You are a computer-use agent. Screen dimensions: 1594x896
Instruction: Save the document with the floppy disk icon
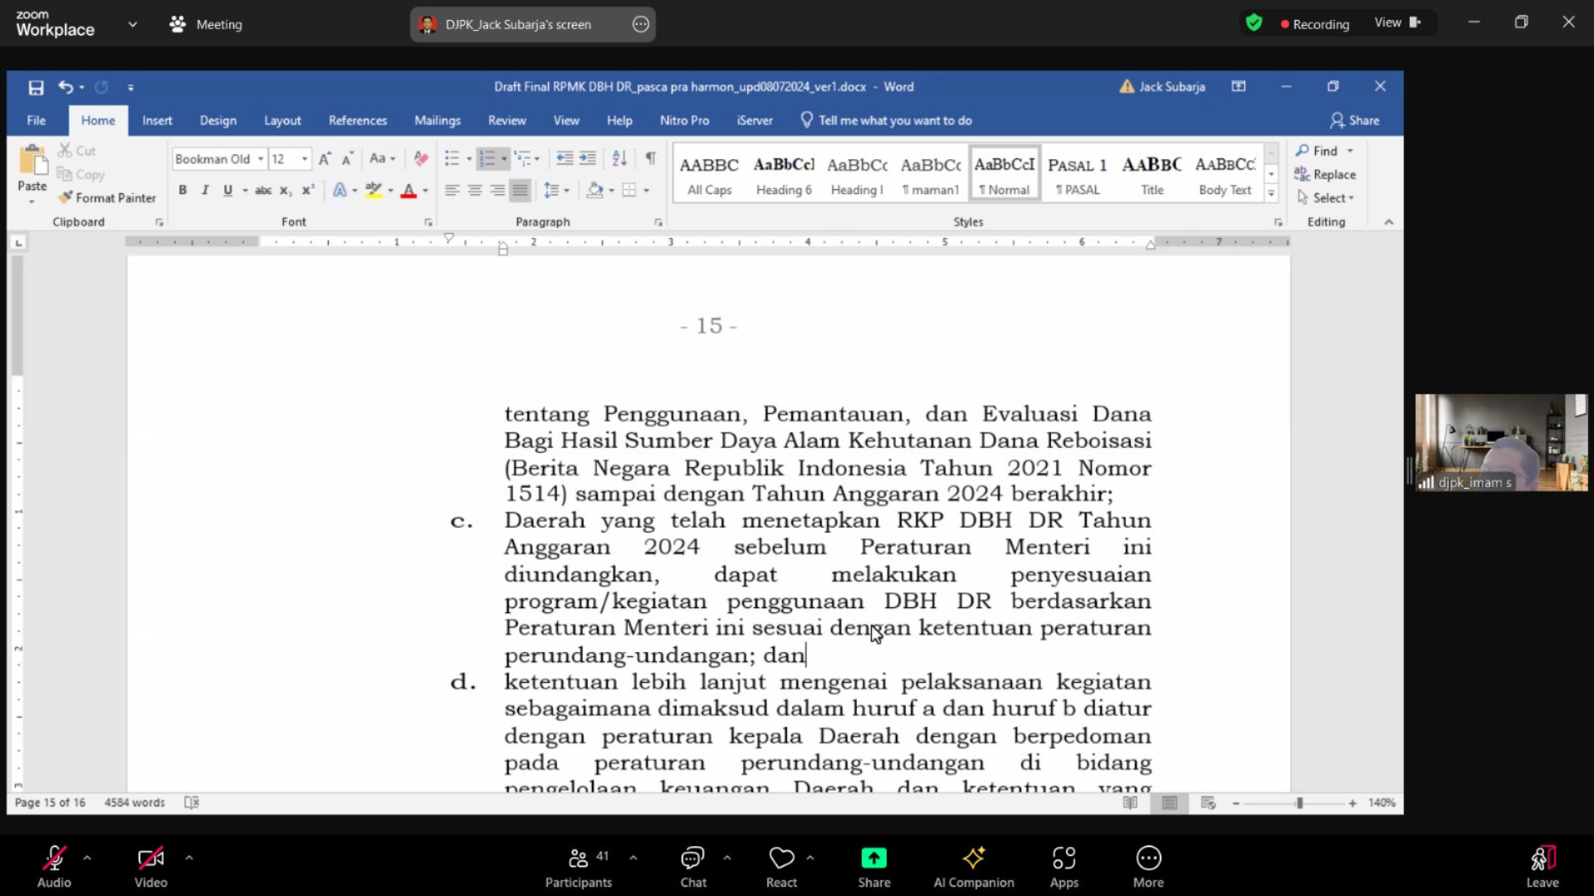pos(36,87)
